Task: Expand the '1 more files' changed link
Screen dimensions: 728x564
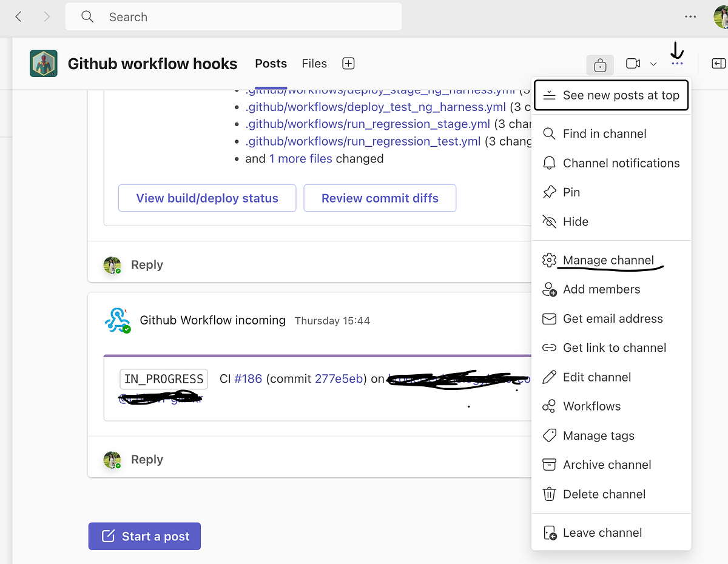Action: pos(301,158)
